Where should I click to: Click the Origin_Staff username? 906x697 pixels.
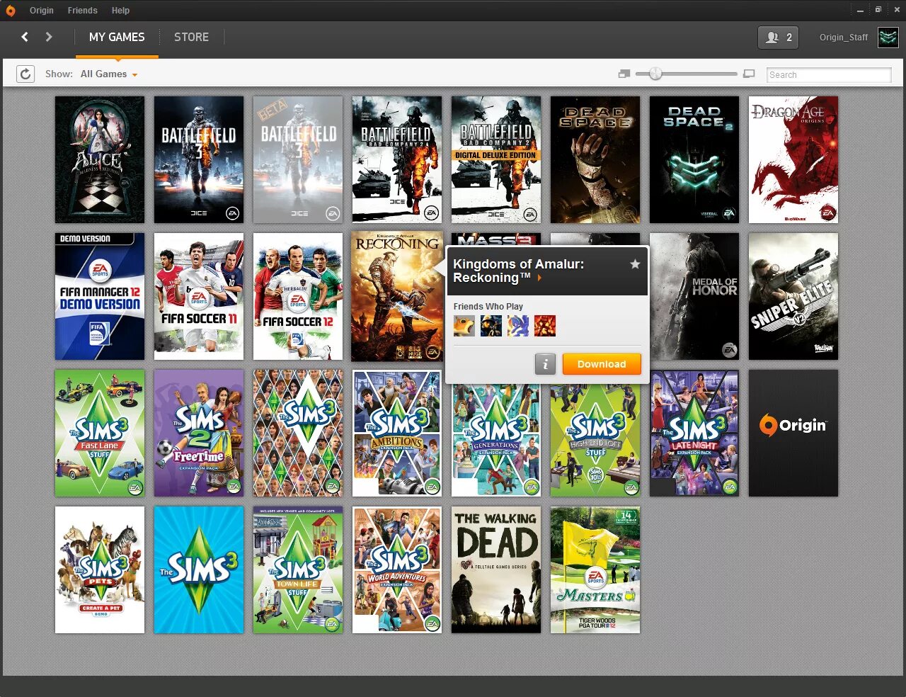pos(844,38)
